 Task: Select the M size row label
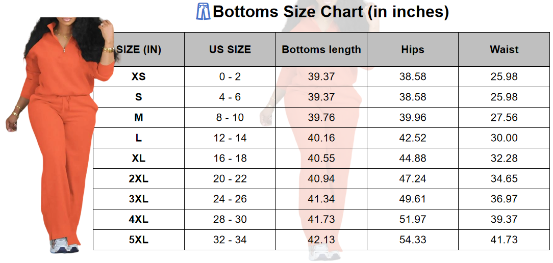(139, 118)
